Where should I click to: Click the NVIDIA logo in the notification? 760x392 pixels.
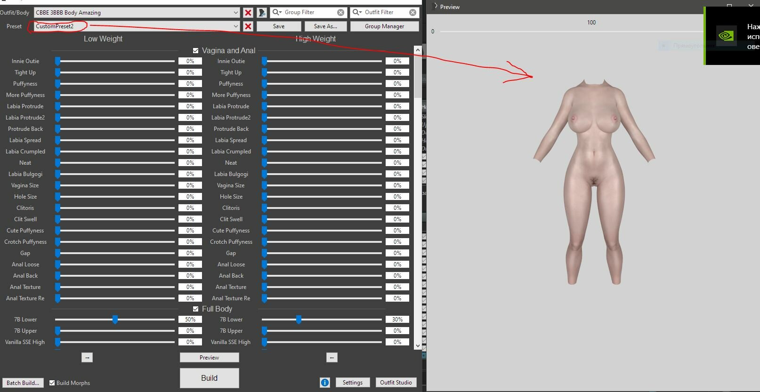point(726,36)
